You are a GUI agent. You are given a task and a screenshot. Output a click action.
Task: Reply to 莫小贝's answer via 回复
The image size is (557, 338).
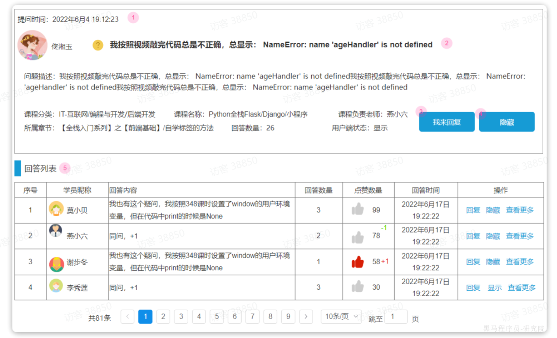coord(473,210)
